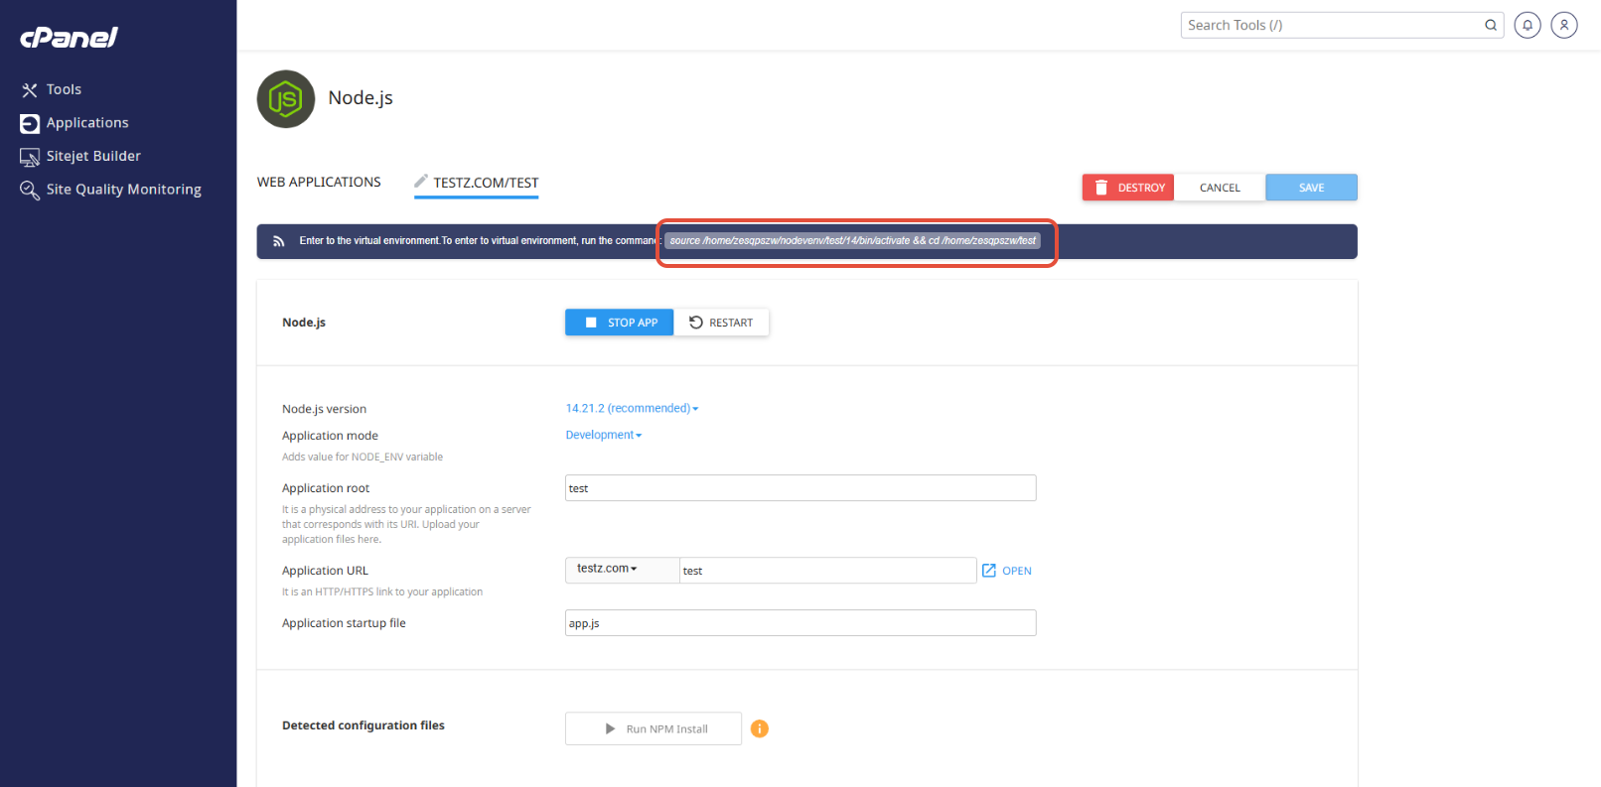Click the trash icon in DESTROY
This screenshot has width=1601, height=787.
1100,188
